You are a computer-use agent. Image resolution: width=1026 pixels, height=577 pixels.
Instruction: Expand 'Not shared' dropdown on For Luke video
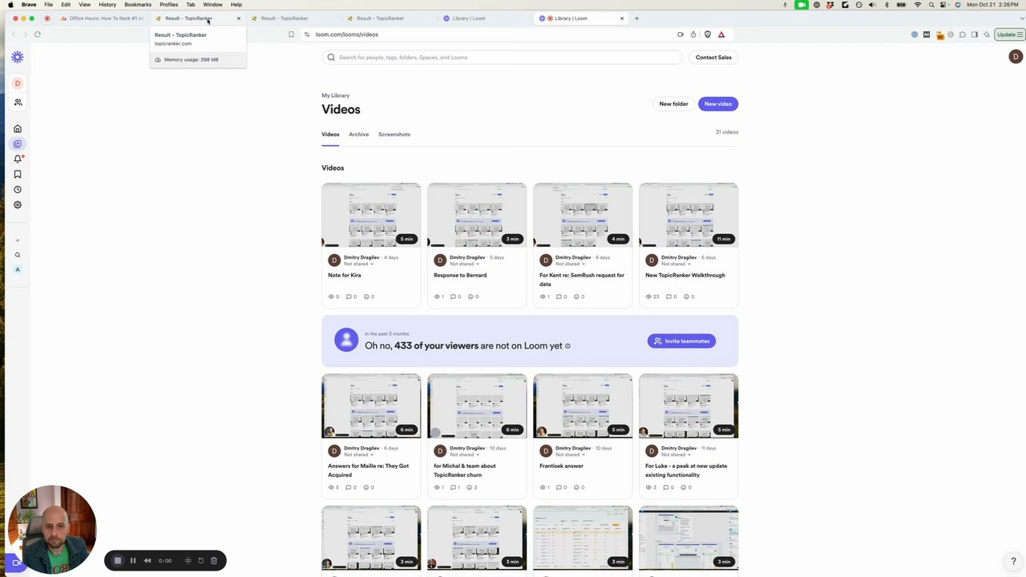(x=676, y=454)
